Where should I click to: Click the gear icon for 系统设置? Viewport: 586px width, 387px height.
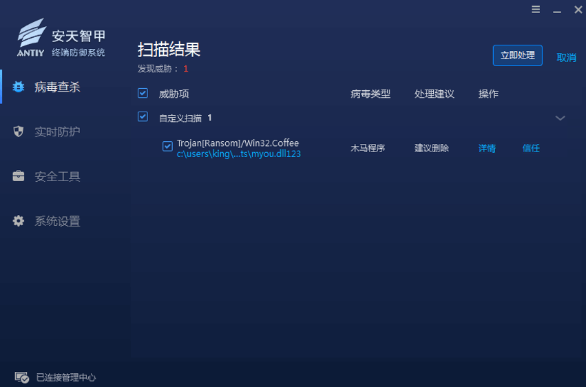point(19,221)
